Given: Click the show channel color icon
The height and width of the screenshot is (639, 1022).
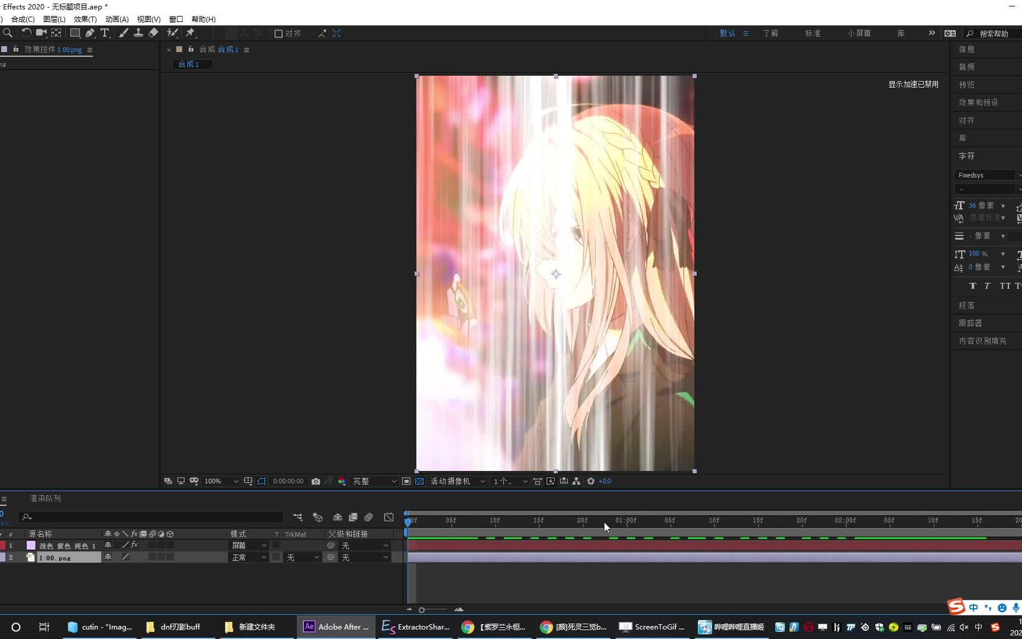Looking at the screenshot, I should pos(342,482).
